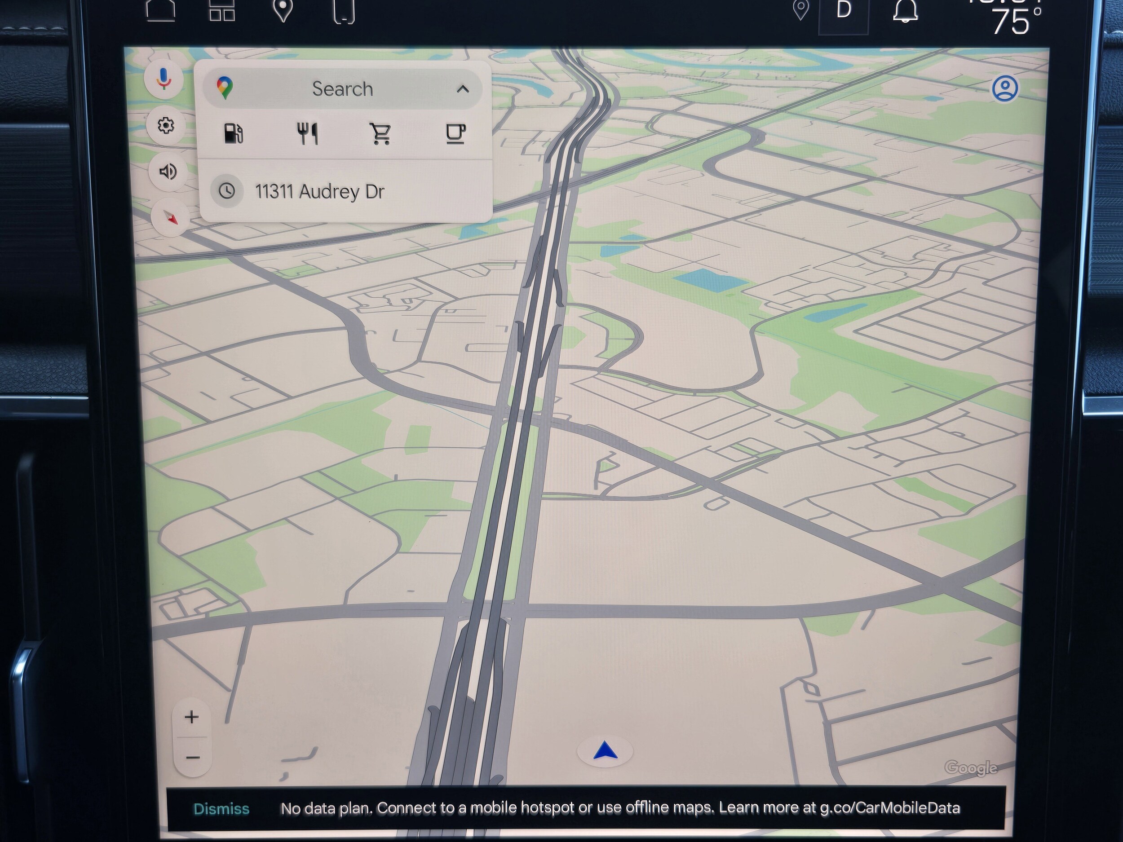The image size is (1123, 842).
Task: Recenter map on blue location arrow
Action: (605, 751)
